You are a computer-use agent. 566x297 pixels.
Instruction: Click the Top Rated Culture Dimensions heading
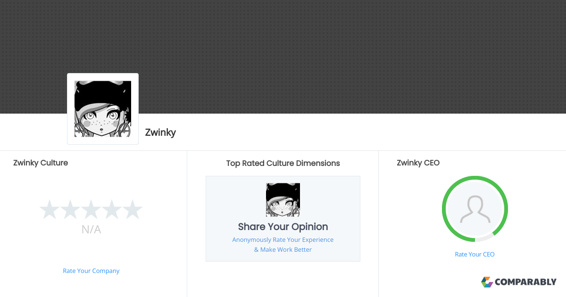coord(283,164)
